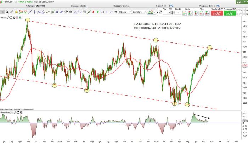
Task: Close the Momentum (14) indicator
Action: (21, 113)
